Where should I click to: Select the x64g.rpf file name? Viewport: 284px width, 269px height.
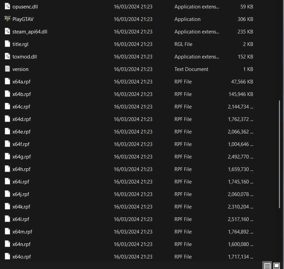pos(22,156)
